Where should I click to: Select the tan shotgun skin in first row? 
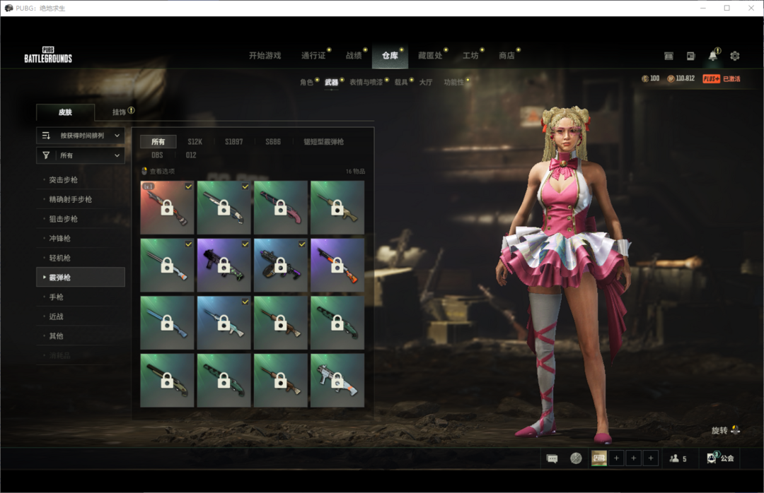[337, 208]
